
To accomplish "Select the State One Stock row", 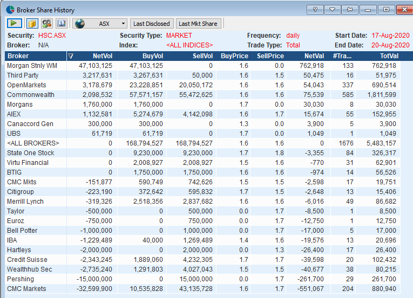I will tap(202, 153).
